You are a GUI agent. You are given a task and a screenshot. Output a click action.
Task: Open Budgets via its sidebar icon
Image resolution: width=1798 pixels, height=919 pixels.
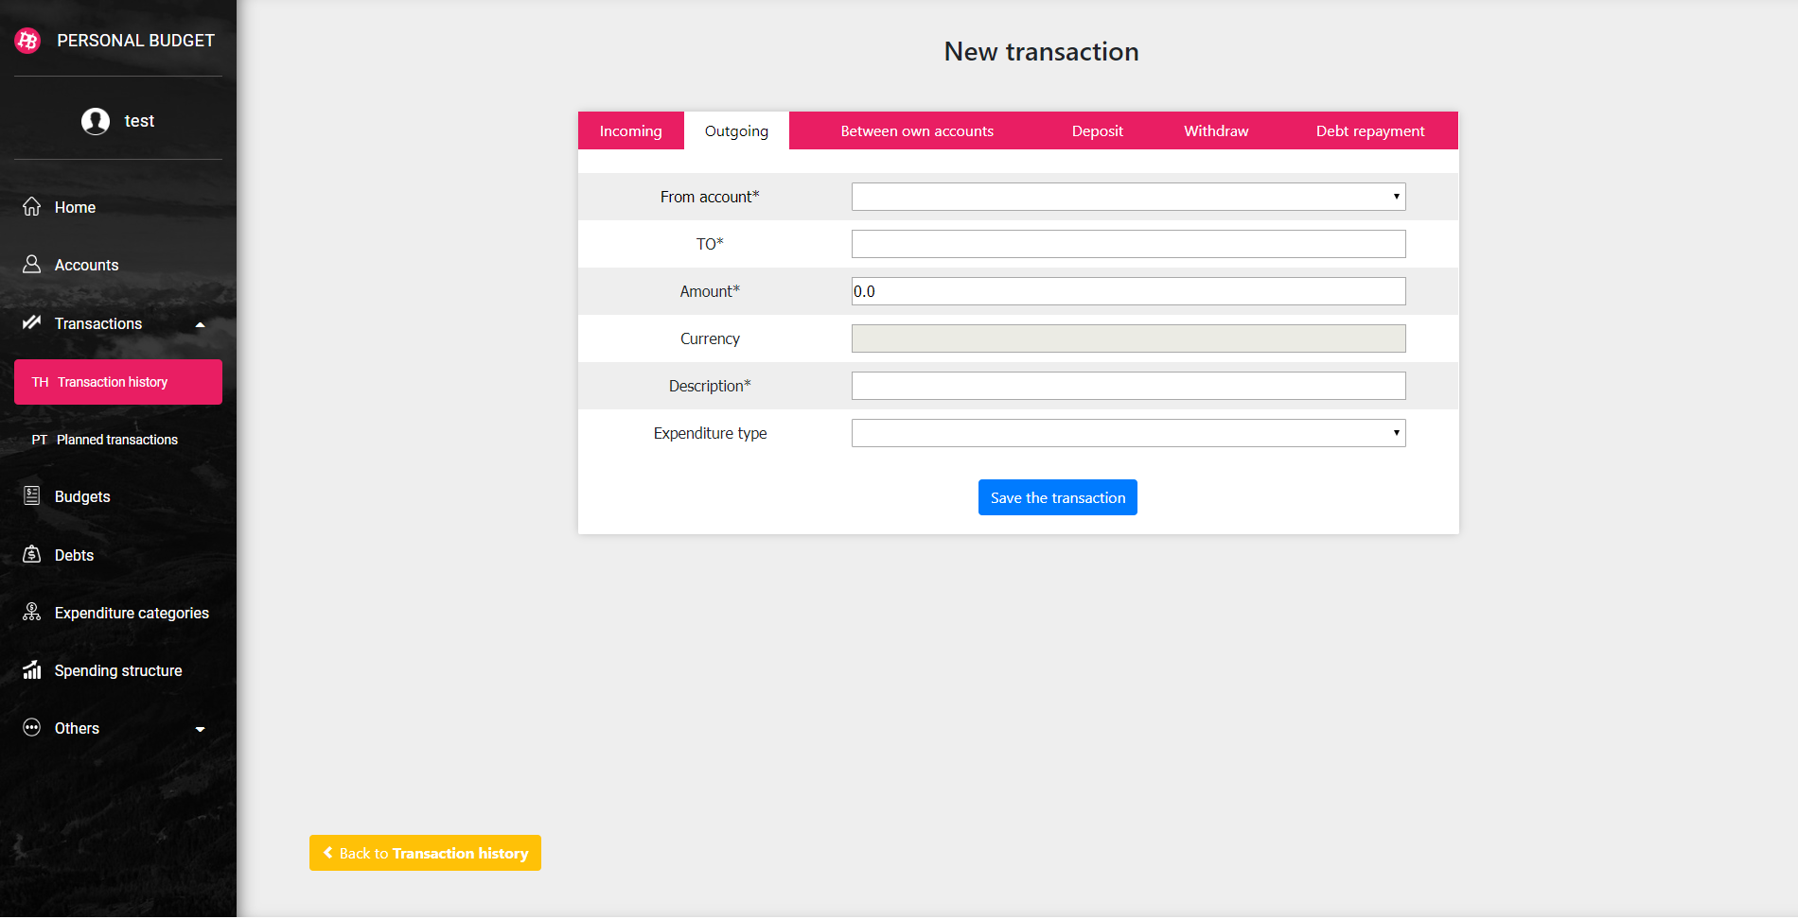(30, 496)
